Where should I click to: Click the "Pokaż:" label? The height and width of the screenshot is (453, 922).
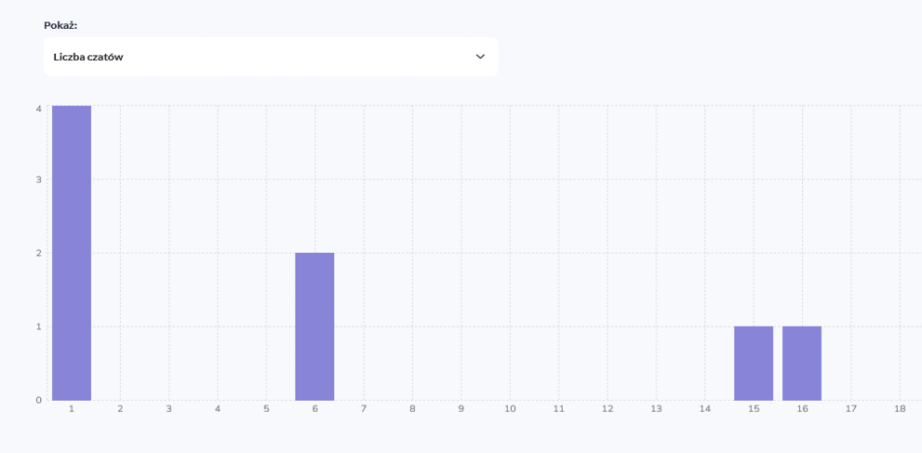point(60,25)
